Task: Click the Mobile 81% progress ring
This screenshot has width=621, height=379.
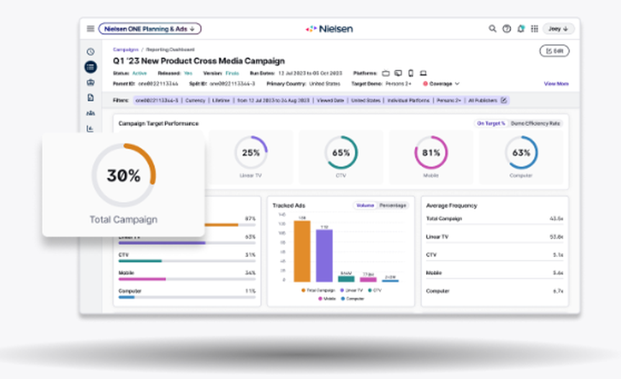Action: click(431, 153)
